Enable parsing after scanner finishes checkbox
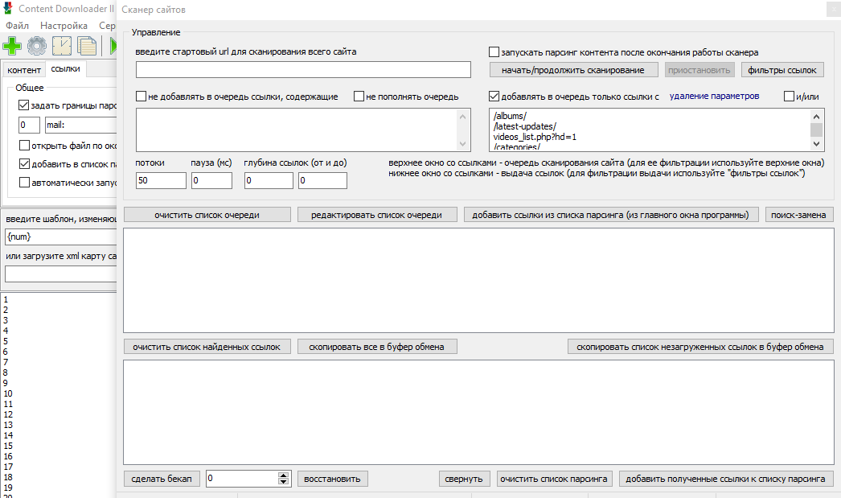This screenshot has width=841, height=498. (x=494, y=52)
